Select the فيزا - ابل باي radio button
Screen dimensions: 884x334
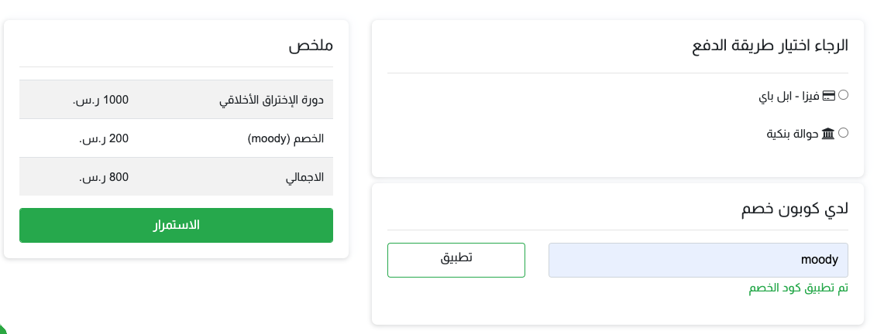point(844,94)
